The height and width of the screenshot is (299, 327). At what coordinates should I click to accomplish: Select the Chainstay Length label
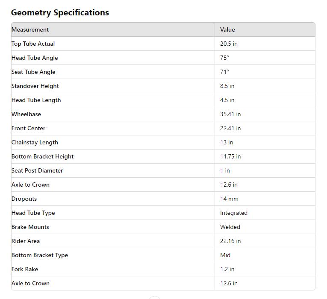tap(35, 142)
